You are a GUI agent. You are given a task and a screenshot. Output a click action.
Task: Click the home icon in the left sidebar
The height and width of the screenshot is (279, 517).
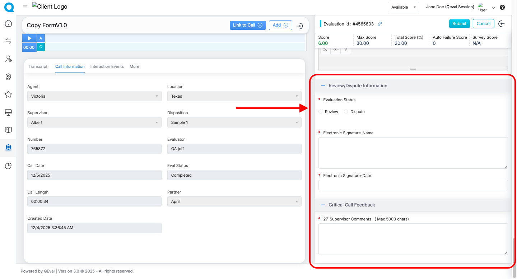click(8, 24)
